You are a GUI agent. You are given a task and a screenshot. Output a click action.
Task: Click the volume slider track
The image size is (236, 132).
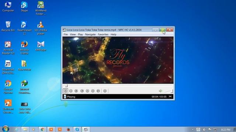pyautogui.click(x=169, y=91)
